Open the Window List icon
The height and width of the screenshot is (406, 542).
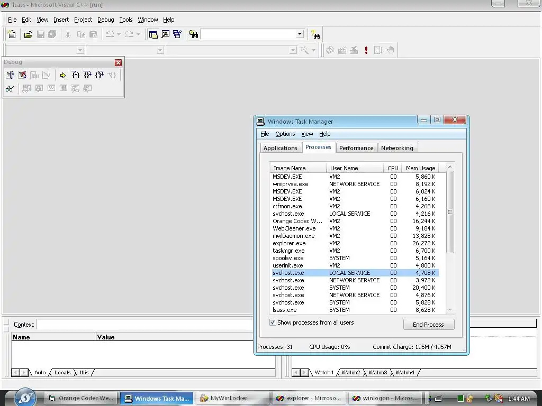(177, 34)
